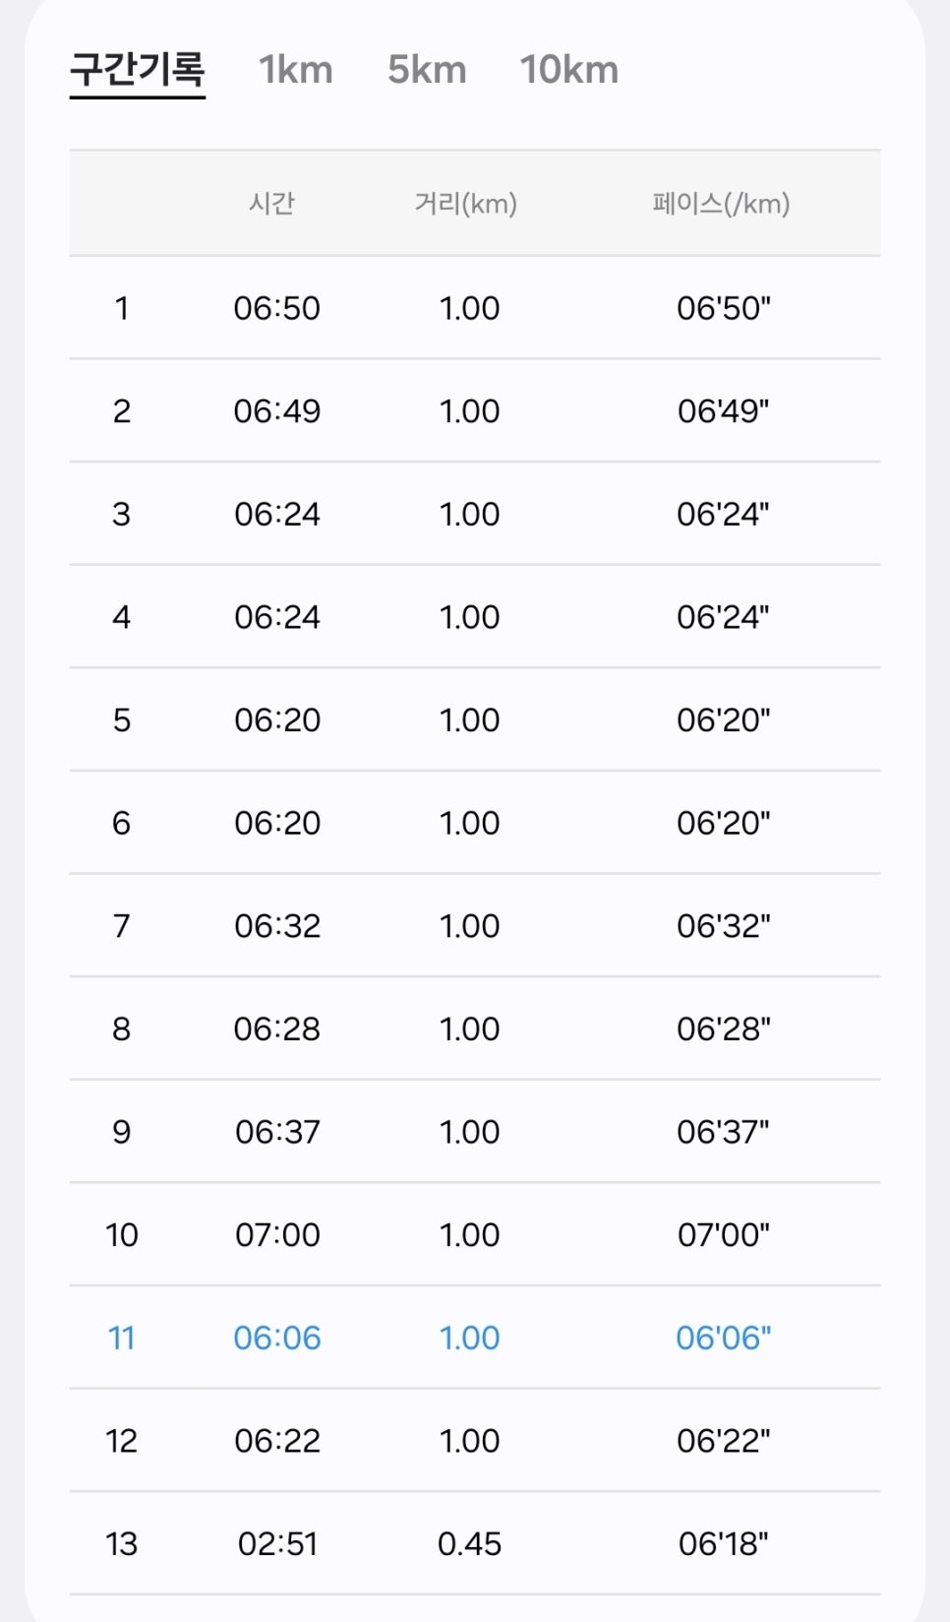This screenshot has width=950, height=1622.
Task: Select split row 2 with time 06:49
Action: (474, 411)
